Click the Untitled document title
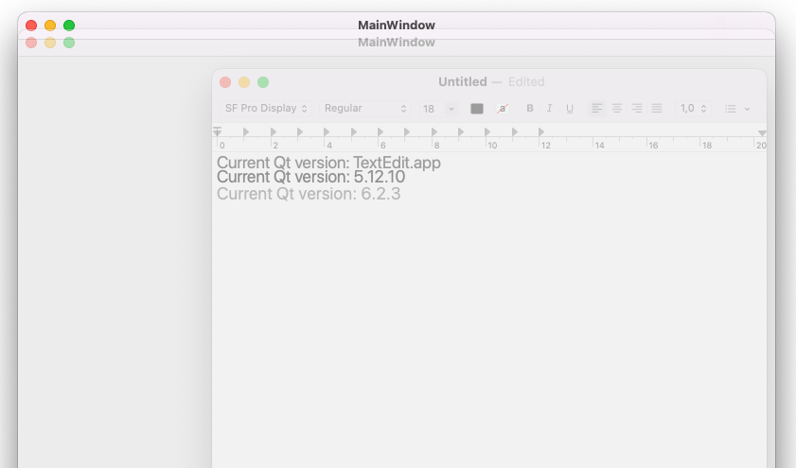 tap(462, 82)
